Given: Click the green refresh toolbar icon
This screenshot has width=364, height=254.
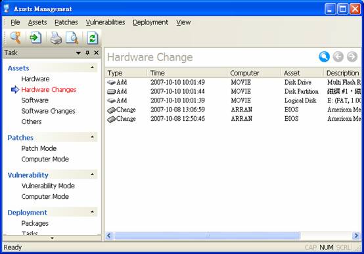Looking at the screenshot, I should pyautogui.click(x=93, y=38).
